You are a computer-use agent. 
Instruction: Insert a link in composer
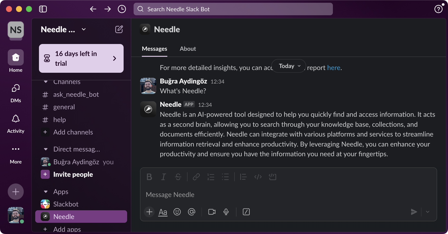[196, 177]
